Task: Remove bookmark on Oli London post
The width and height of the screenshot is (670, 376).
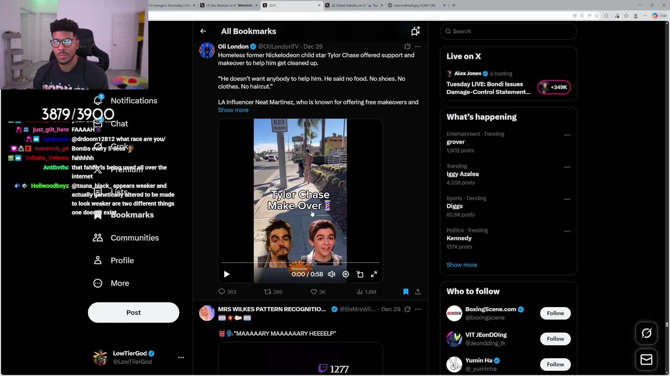Action: pyautogui.click(x=406, y=292)
